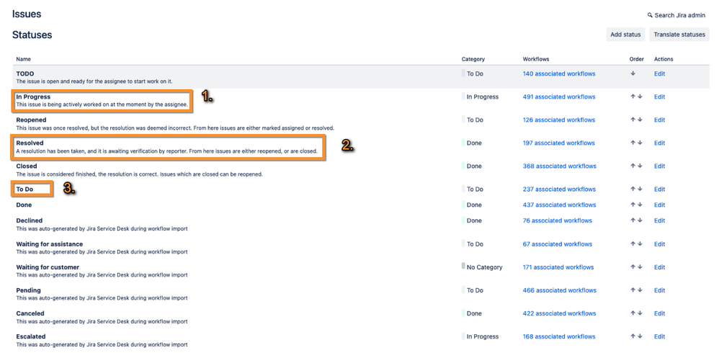
Task: Edit the Canceled status
Action: (x=659, y=313)
